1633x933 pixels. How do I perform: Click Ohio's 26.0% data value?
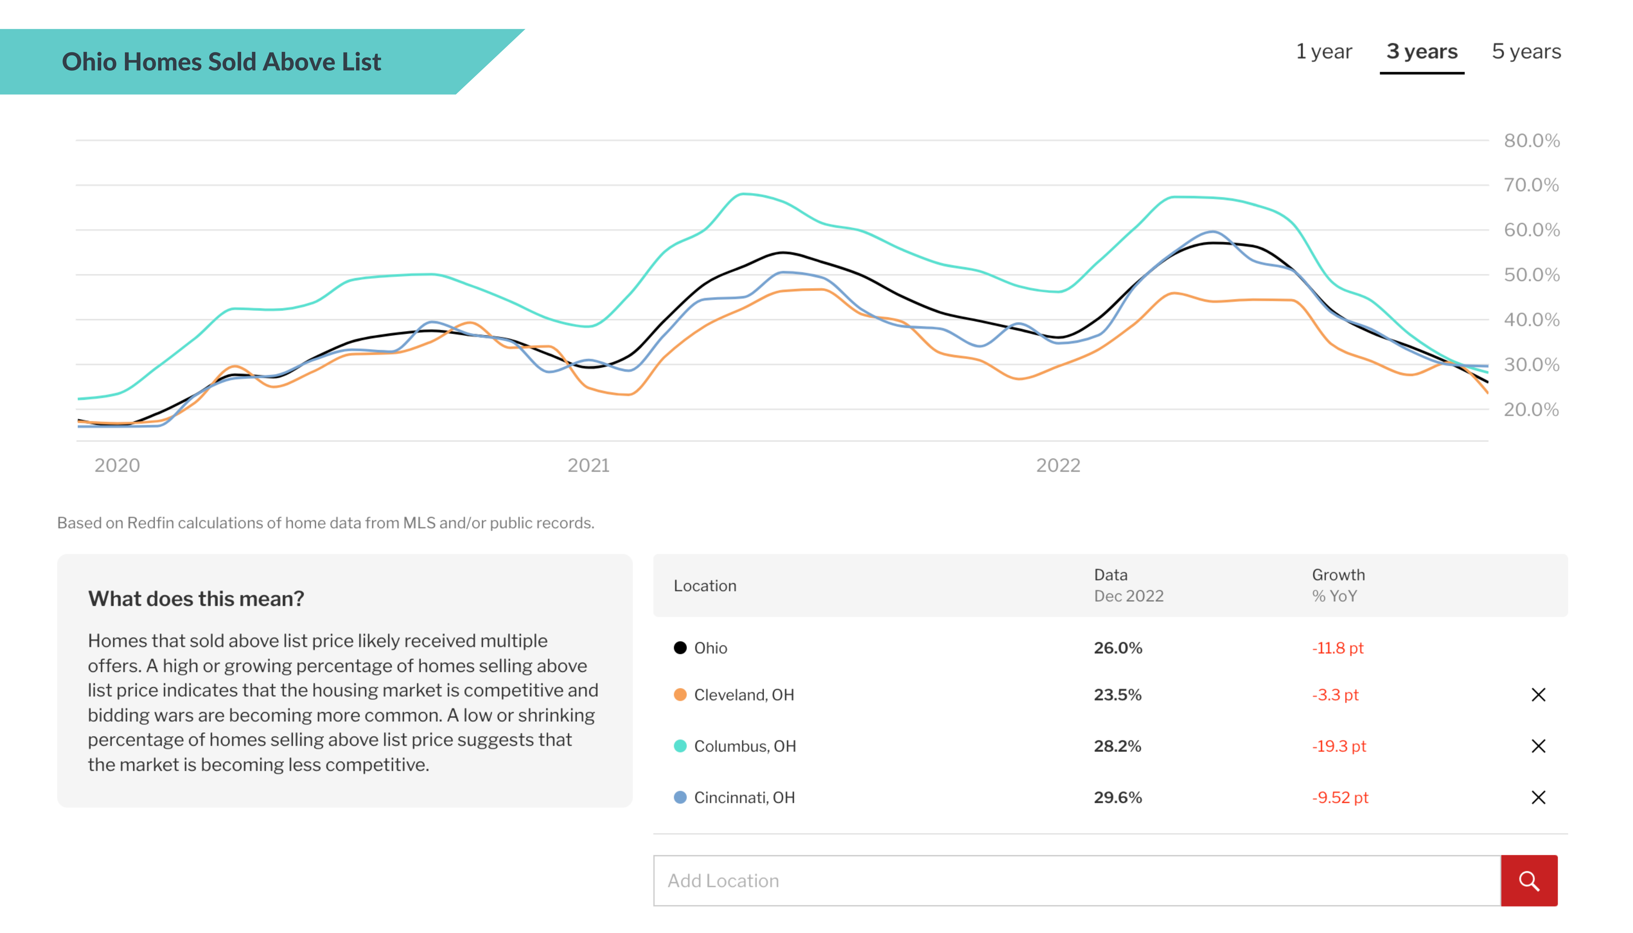[1118, 648]
